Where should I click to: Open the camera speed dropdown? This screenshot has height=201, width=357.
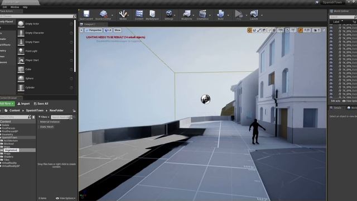tap(317, 30)
